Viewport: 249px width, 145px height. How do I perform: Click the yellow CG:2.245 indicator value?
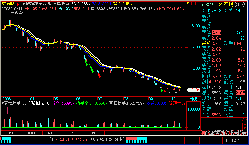(x=121, y=4)
